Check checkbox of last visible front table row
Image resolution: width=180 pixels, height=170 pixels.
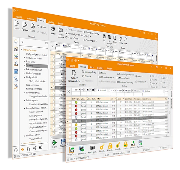tap(70, 140)
